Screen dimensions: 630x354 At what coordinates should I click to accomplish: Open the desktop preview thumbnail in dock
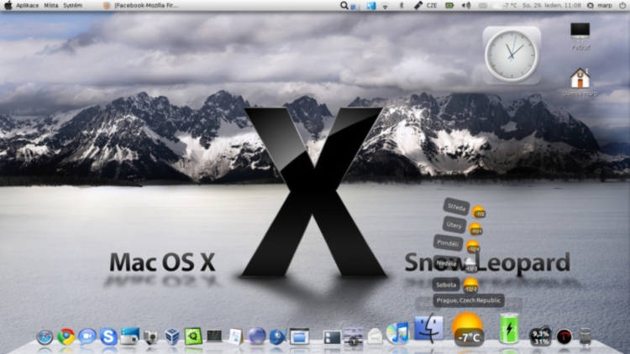click(x=353, y=336)
